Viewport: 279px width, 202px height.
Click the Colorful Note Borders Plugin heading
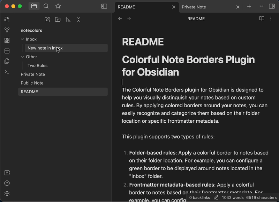[x=188, y=66]
